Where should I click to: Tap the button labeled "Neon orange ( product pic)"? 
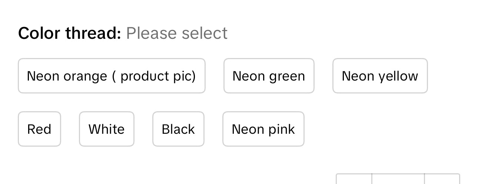point(112,76)
